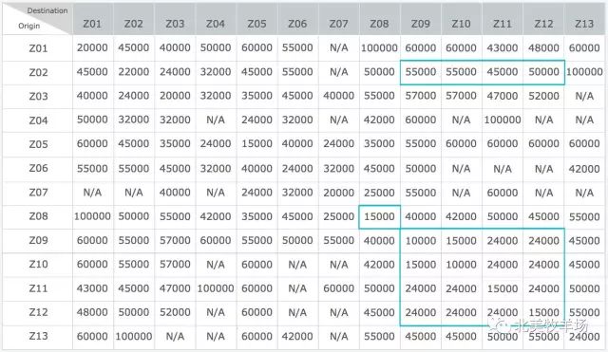Select the Z13 destination column header
608x352 pixels.
click(x=584, y=24)
